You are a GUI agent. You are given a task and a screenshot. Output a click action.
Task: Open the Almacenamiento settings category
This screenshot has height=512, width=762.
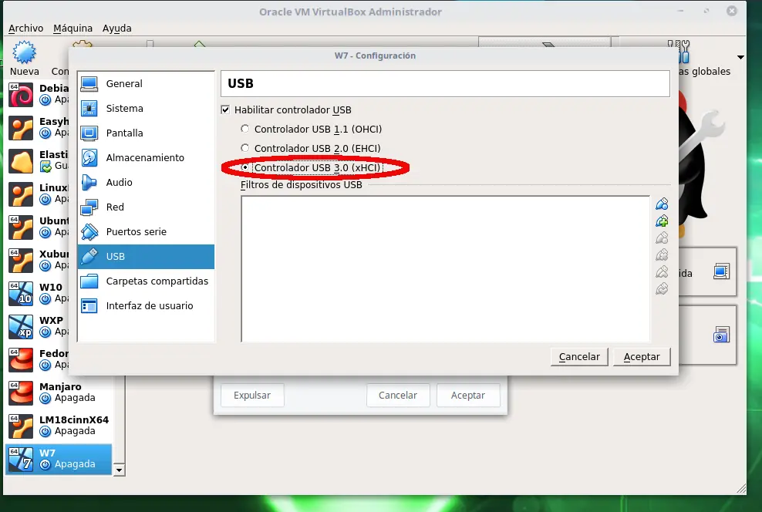pyautogui.click(x=146, y=158)
